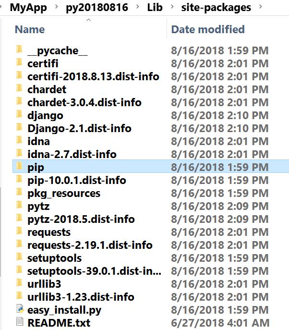The height and width of the screenshot is (330, 289).
Task: Select the certifi folder name
Action: [x=43, y=63]
